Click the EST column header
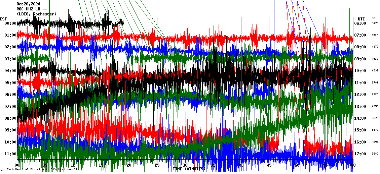Screen dimensions: 380x174 pos(3,19)
